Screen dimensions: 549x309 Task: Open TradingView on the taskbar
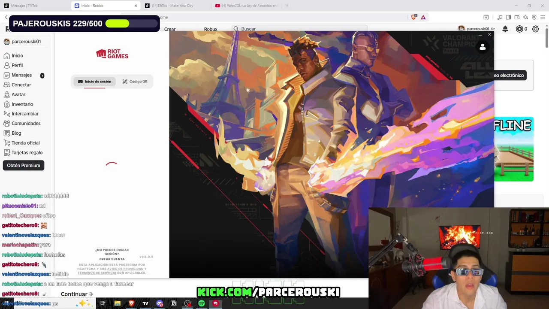tap(145, 303)
